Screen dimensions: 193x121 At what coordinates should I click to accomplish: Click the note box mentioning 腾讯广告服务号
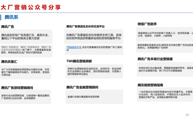(x=26, y=51)
